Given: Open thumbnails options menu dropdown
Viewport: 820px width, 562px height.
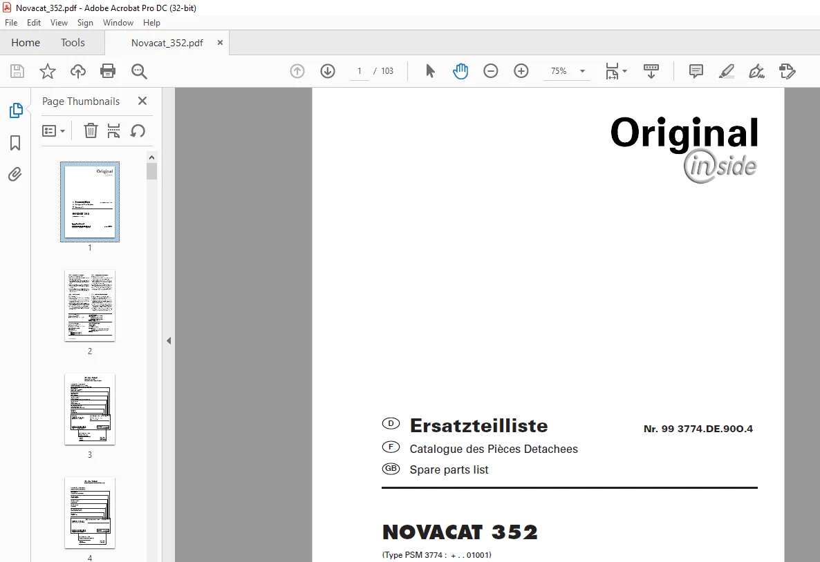Looking at the screenshot, I should (53, 130).
